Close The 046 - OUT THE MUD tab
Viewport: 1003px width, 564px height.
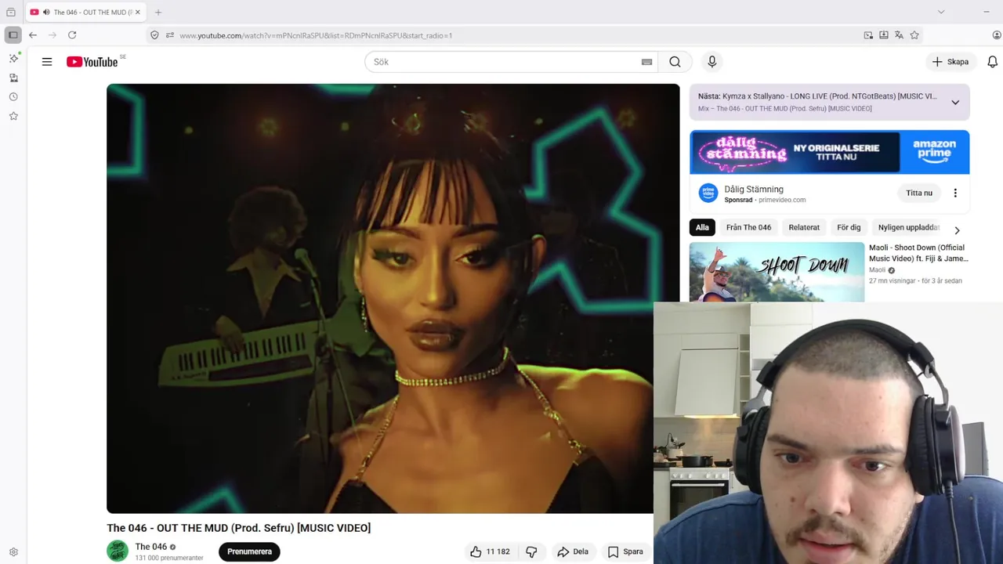[138, 13]
